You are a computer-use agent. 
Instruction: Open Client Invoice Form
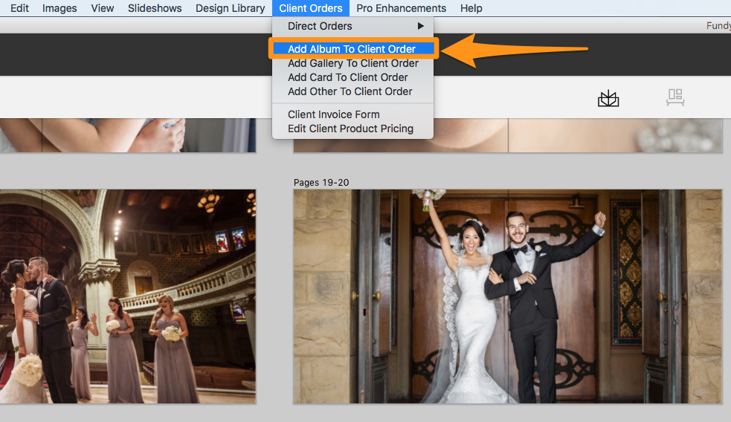[352, 114]
